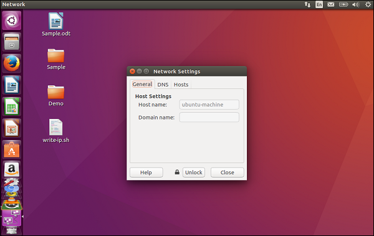Launch LibreOffice Impress from launcher
The height and width of the screenshot is (236, 374).
pos(12,128)
